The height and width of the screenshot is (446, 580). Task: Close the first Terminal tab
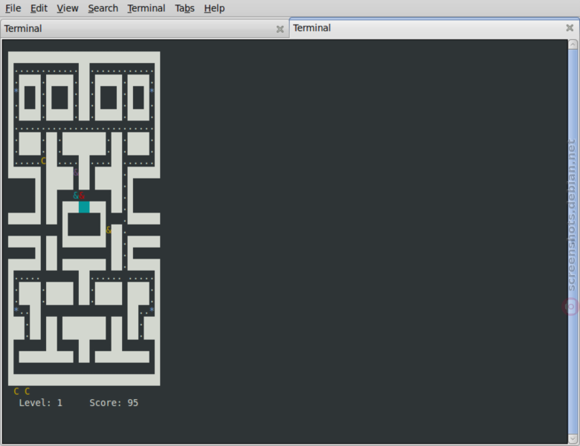(x=280, y=29)
